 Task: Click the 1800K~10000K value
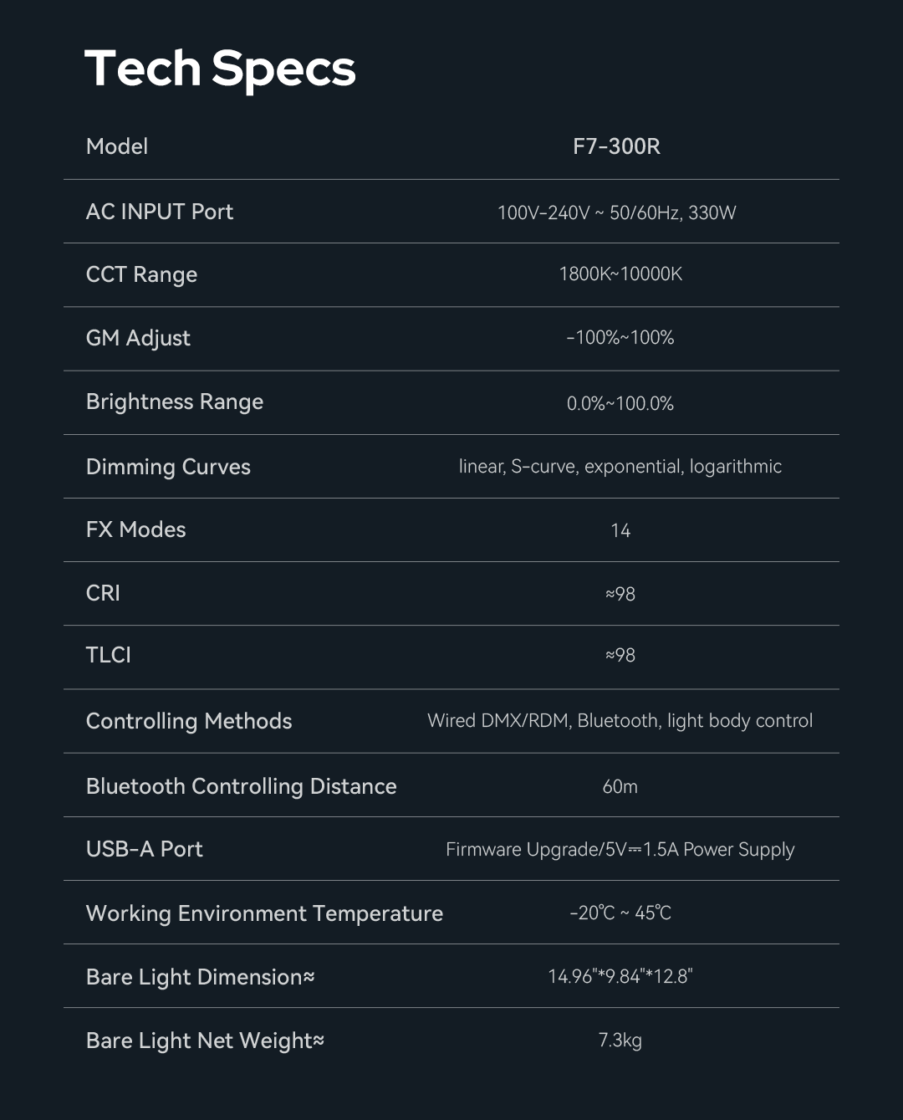coord(620,274)
